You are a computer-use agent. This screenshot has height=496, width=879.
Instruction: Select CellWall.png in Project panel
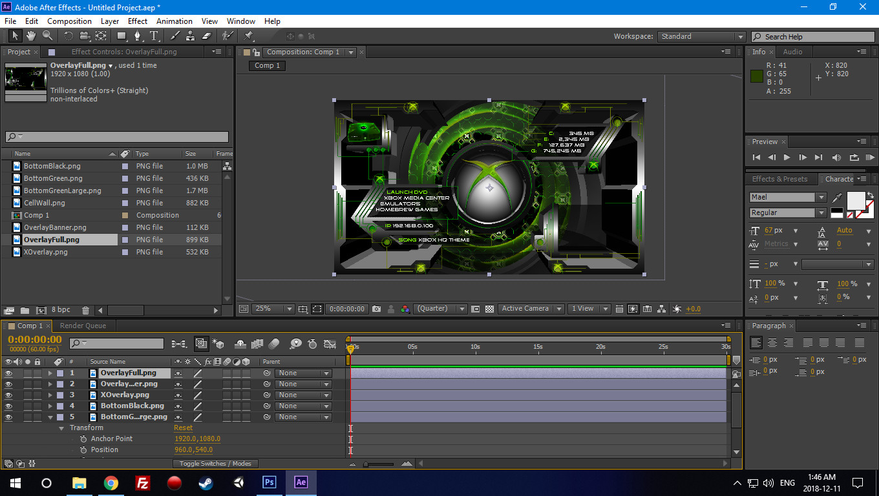pyautogui.click(x=45, y=203)
